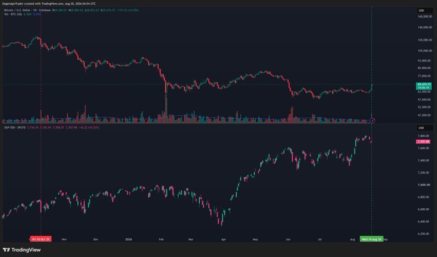
Task: Click the 6,800.00 S&P axis label
Action: [424, 197]
